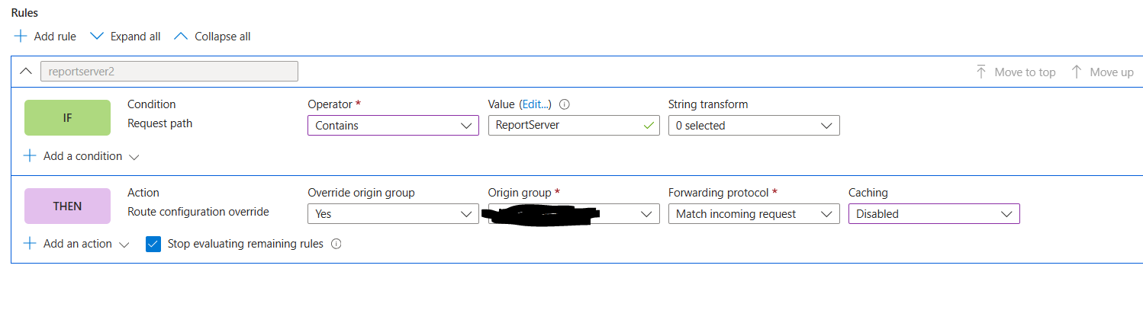Click the plus icon for Add a condition
This screenshot has width=1143, height=323.
[30, 155]
